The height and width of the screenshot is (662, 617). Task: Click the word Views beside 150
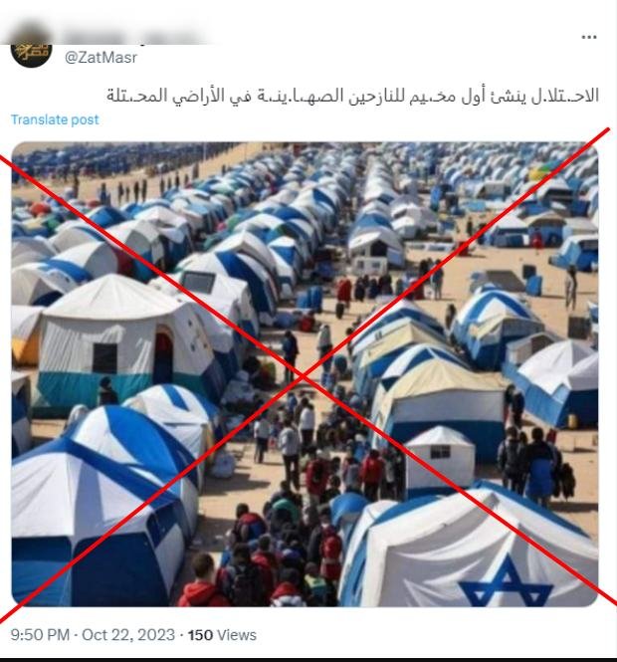239,635
